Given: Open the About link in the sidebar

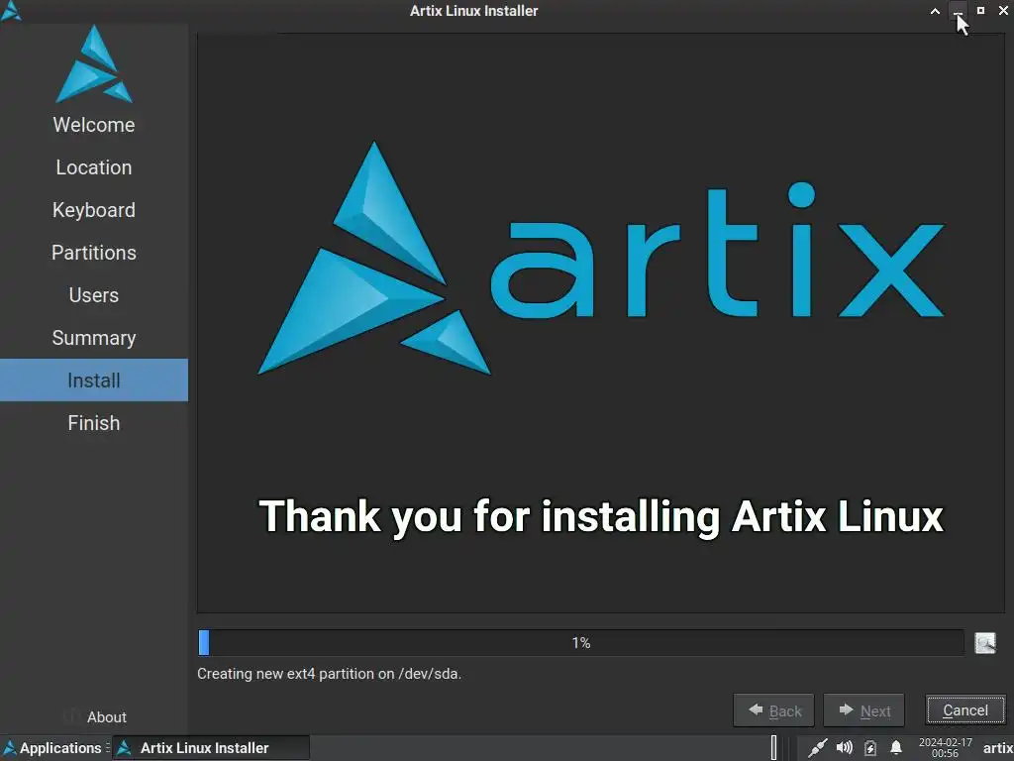Looking at the screenshot, I should pyautogui.click(x=107, y=717).
